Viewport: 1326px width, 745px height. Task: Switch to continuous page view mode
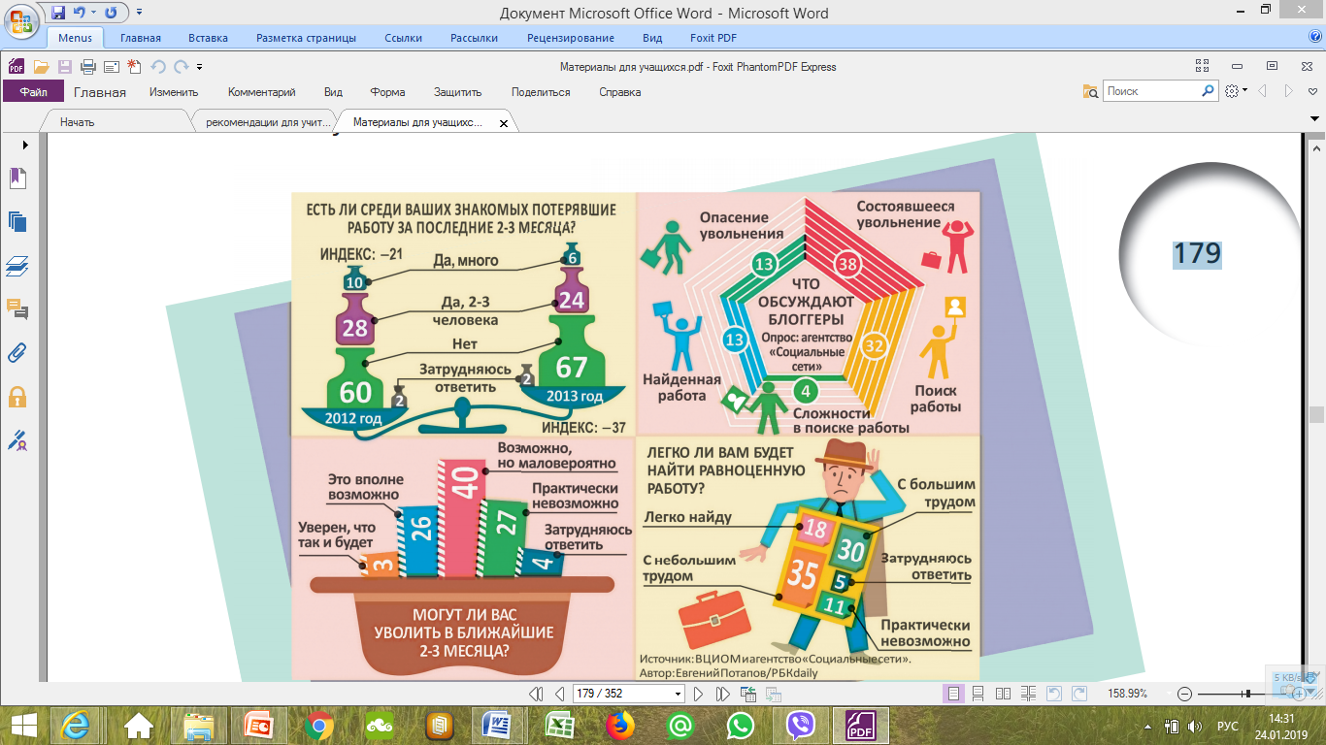[x=978, y=694]
